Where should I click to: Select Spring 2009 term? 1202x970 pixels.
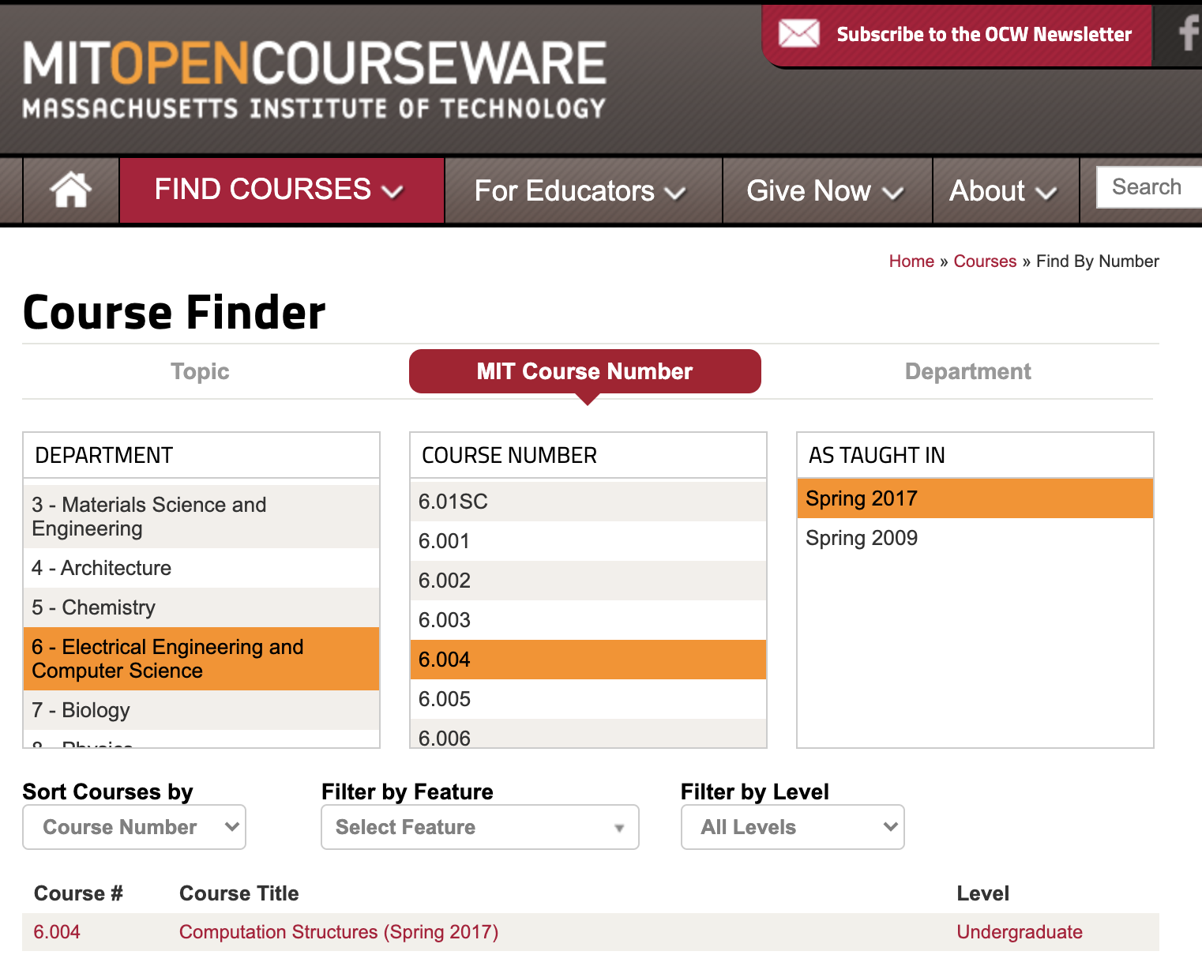coord(975,538)
